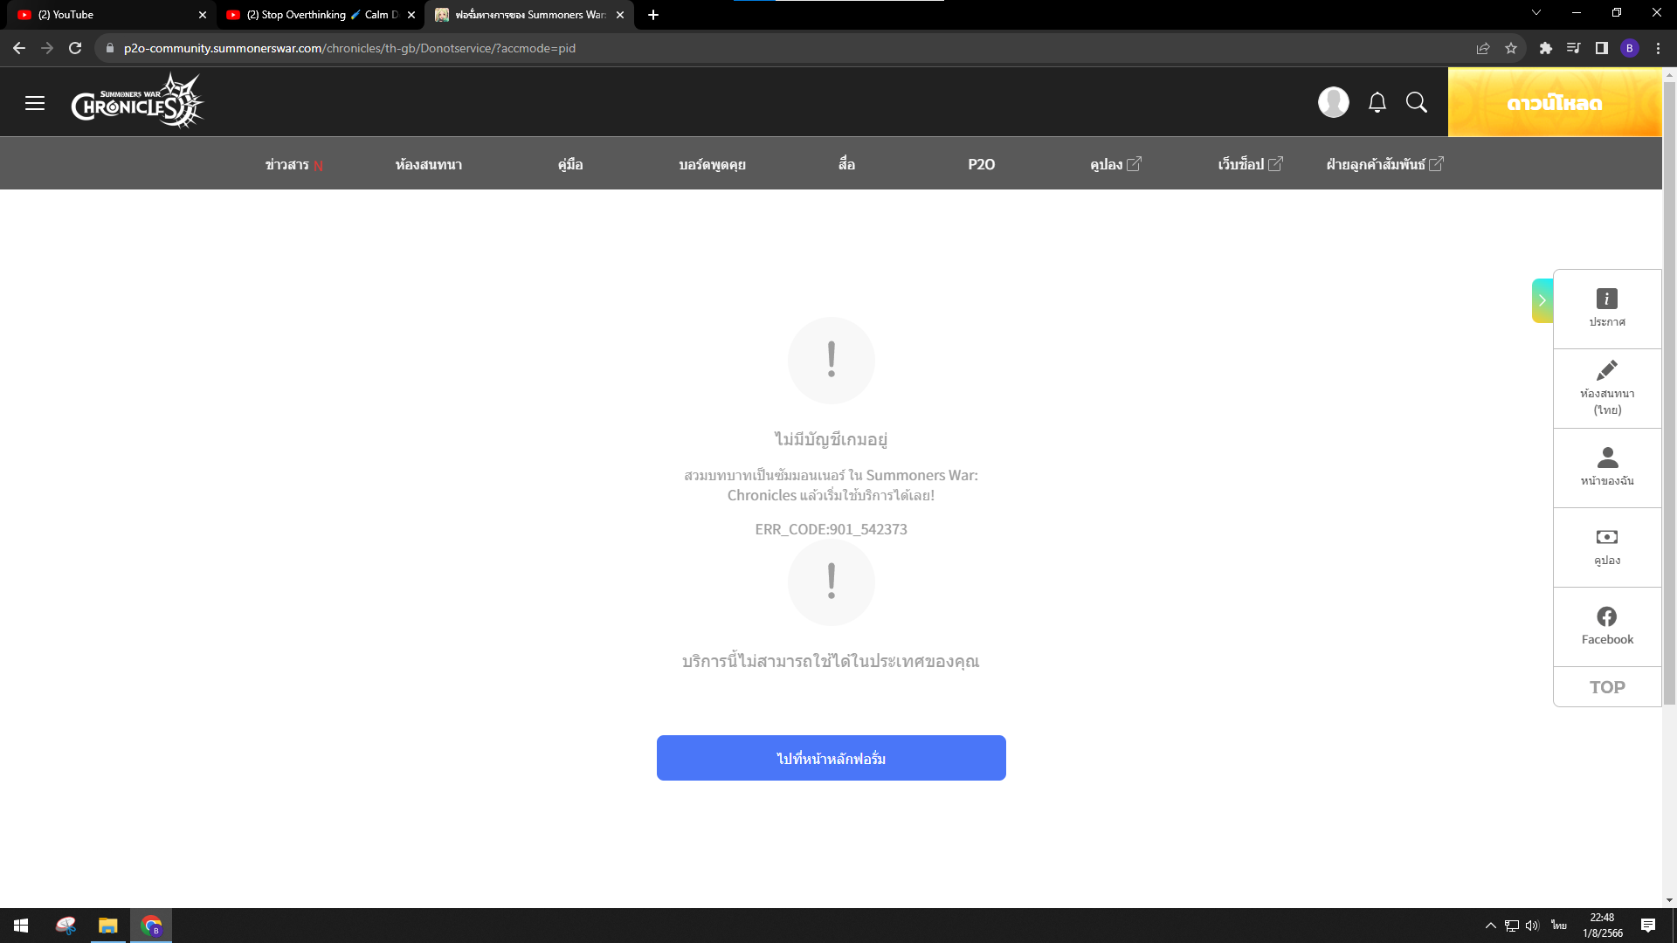Reload the current page
The image size is (1677, 943).
[75, 48]
